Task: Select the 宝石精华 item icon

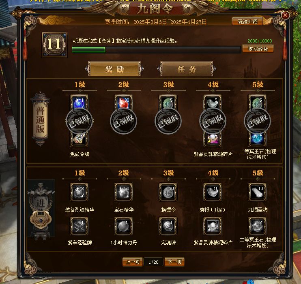Action: (123, 192)
